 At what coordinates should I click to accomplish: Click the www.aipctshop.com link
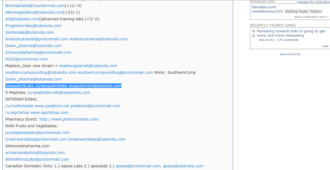click(x=49, y=113)
